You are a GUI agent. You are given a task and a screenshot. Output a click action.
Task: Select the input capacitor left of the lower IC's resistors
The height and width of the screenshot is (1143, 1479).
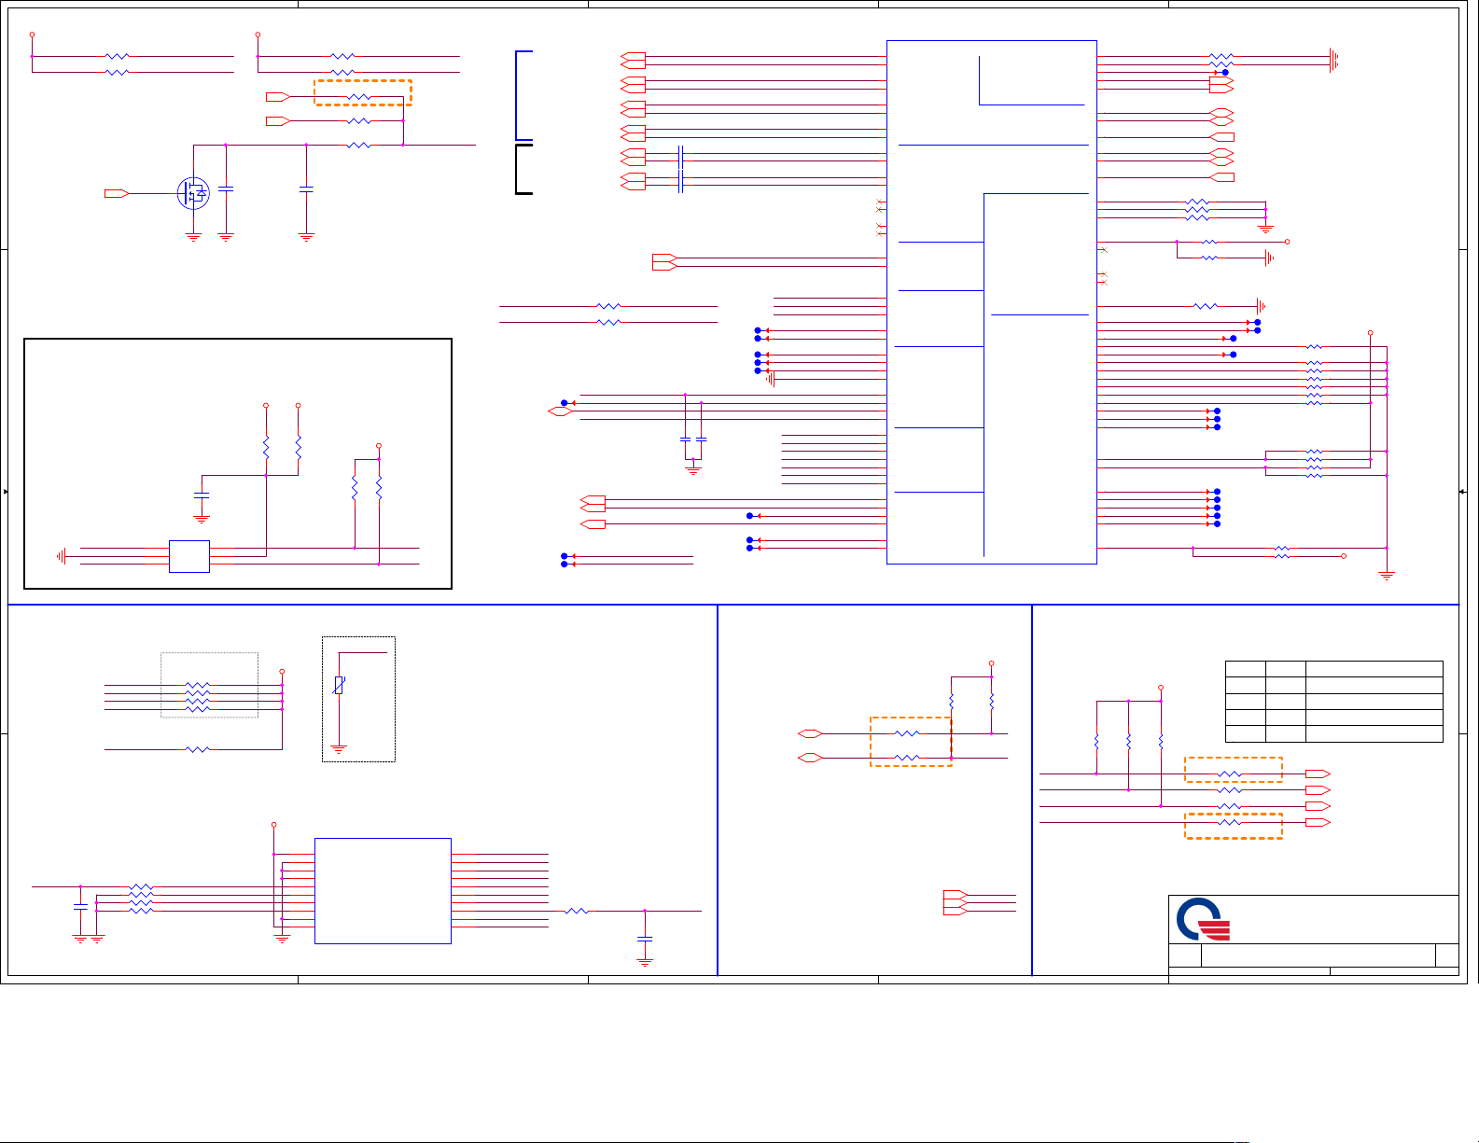(80, 907)
